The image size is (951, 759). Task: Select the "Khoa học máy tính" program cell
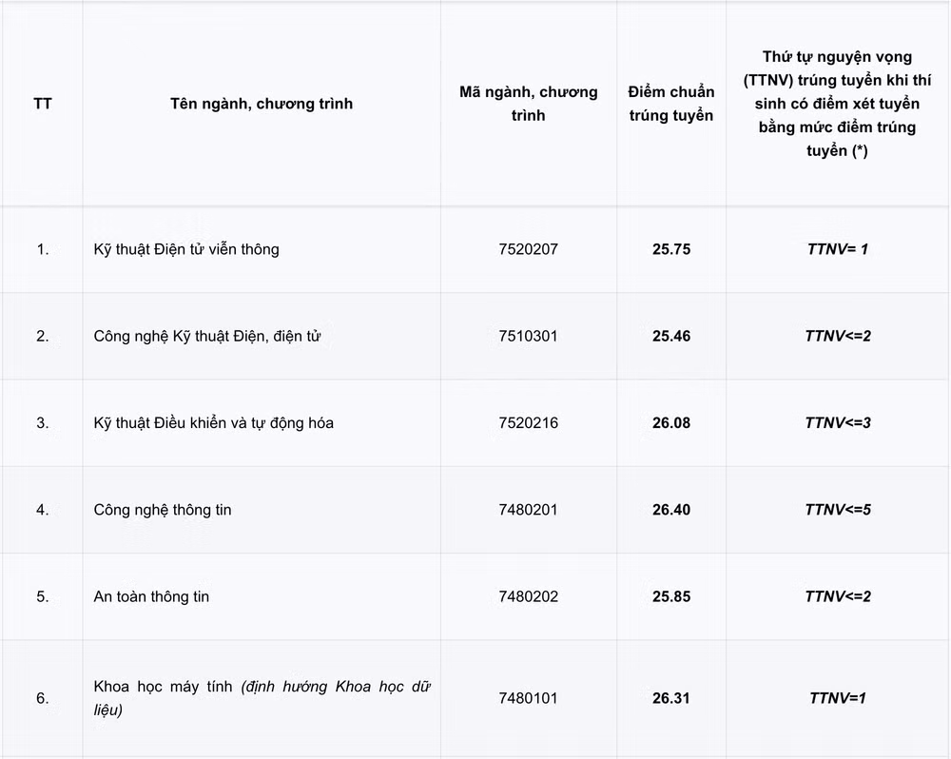tap(262, 698)
